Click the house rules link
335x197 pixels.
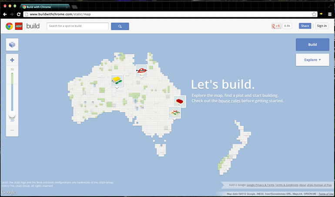pos(229,101)
